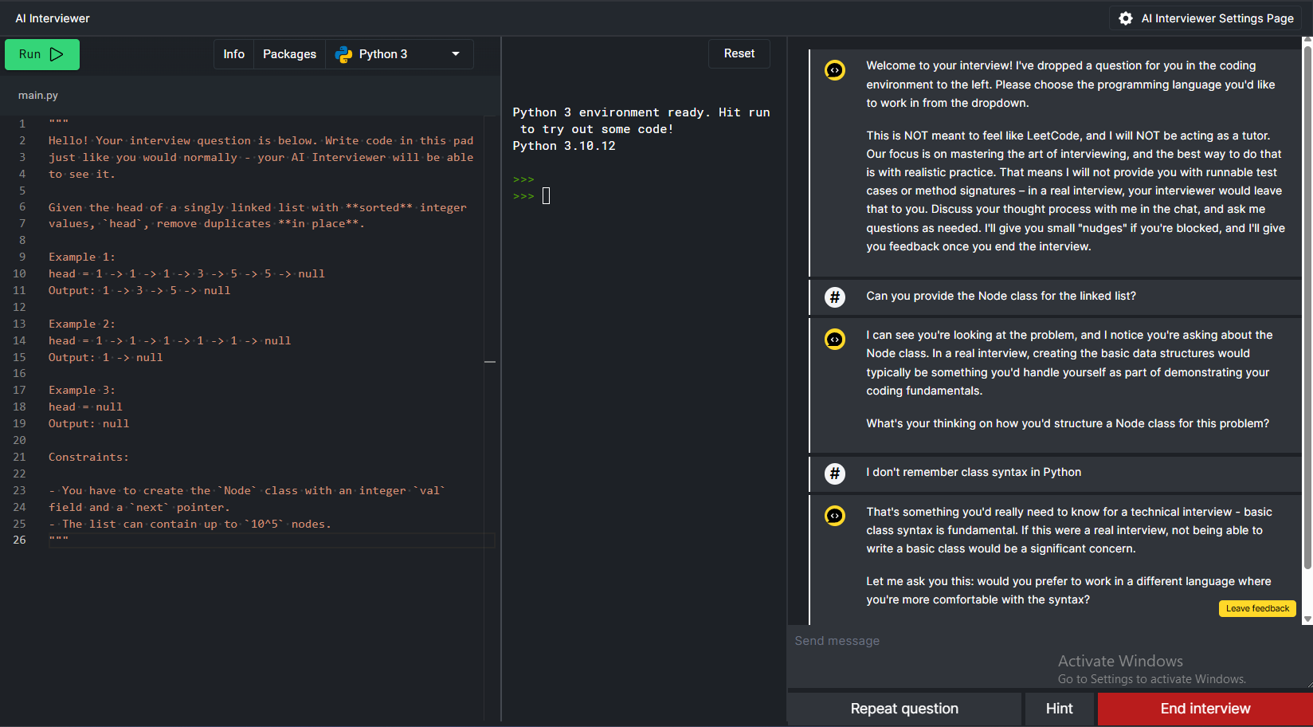Click the Repeat question button
Image resolution: width=1313 pixels, height=727 pixels.
coord(904,709)
